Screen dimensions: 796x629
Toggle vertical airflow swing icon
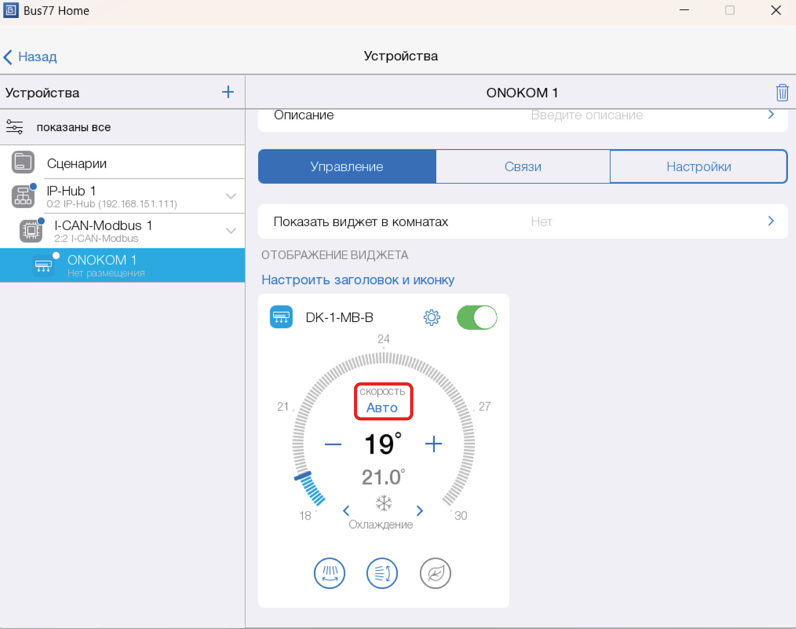click(x=382, y=573)
